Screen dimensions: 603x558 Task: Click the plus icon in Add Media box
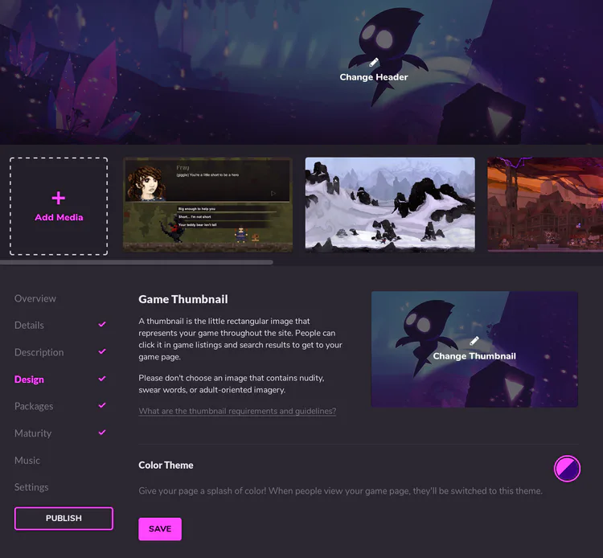59,198
